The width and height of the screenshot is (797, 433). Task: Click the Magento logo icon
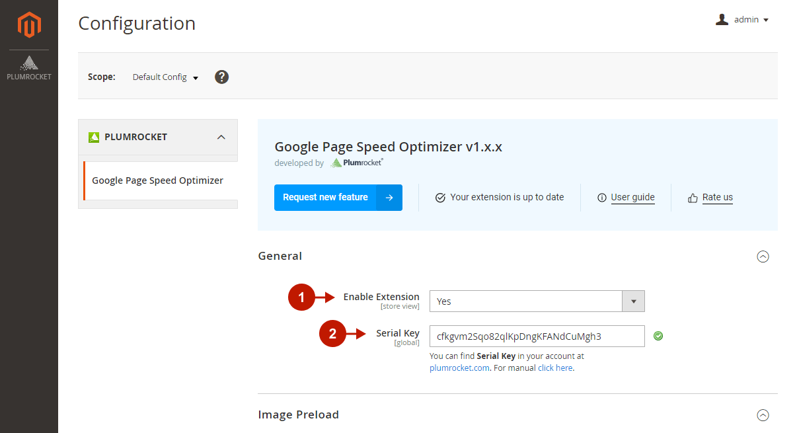(29, 25)
